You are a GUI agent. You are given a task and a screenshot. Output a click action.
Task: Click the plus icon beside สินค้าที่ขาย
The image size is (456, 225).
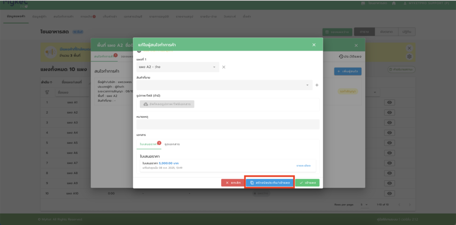(x=317, y=85)
